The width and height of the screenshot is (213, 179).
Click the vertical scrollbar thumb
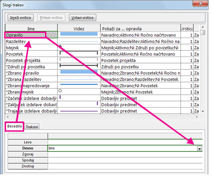coord(203,32)
